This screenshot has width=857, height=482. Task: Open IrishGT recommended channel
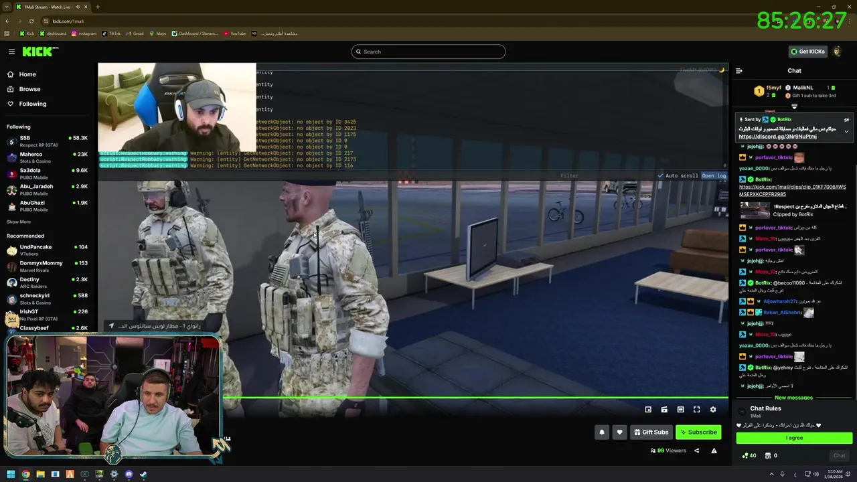[47, 315]
